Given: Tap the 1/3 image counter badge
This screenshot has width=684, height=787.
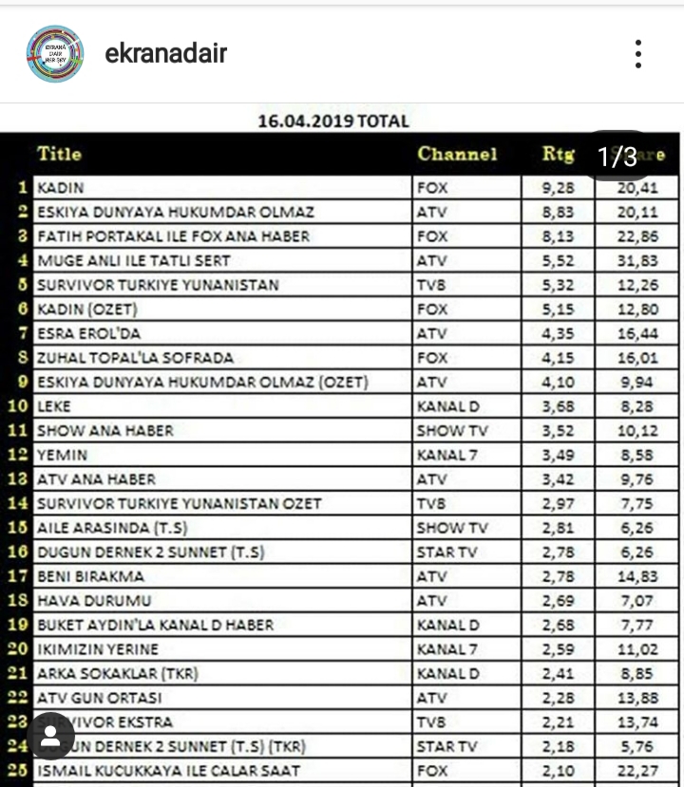Looking at the screenshot, I should (x=617, y=156).
